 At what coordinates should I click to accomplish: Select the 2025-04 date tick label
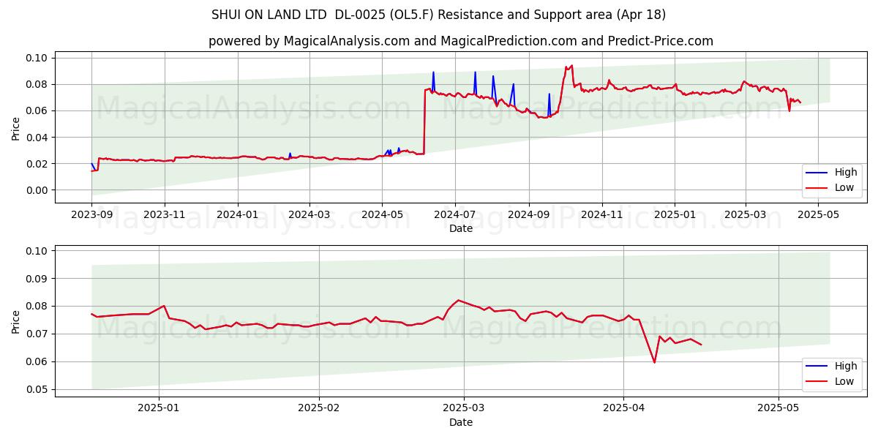623,408
